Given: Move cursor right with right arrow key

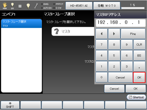Looking at the screenshot, I should coord(114,34).
